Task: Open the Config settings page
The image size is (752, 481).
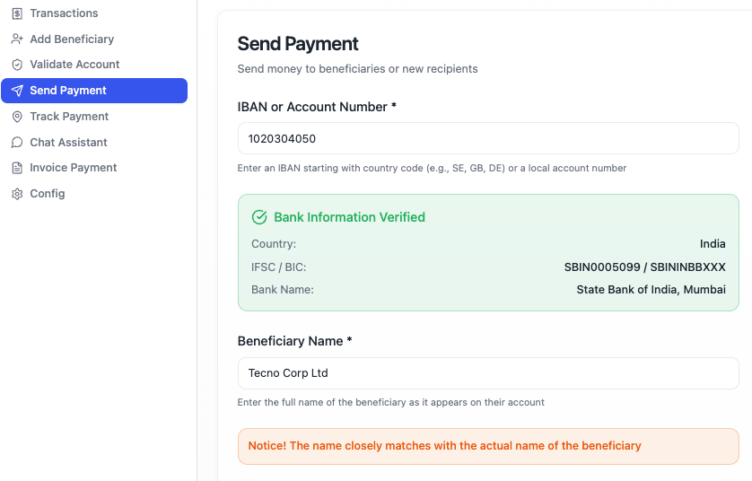Action: [48, 194]
